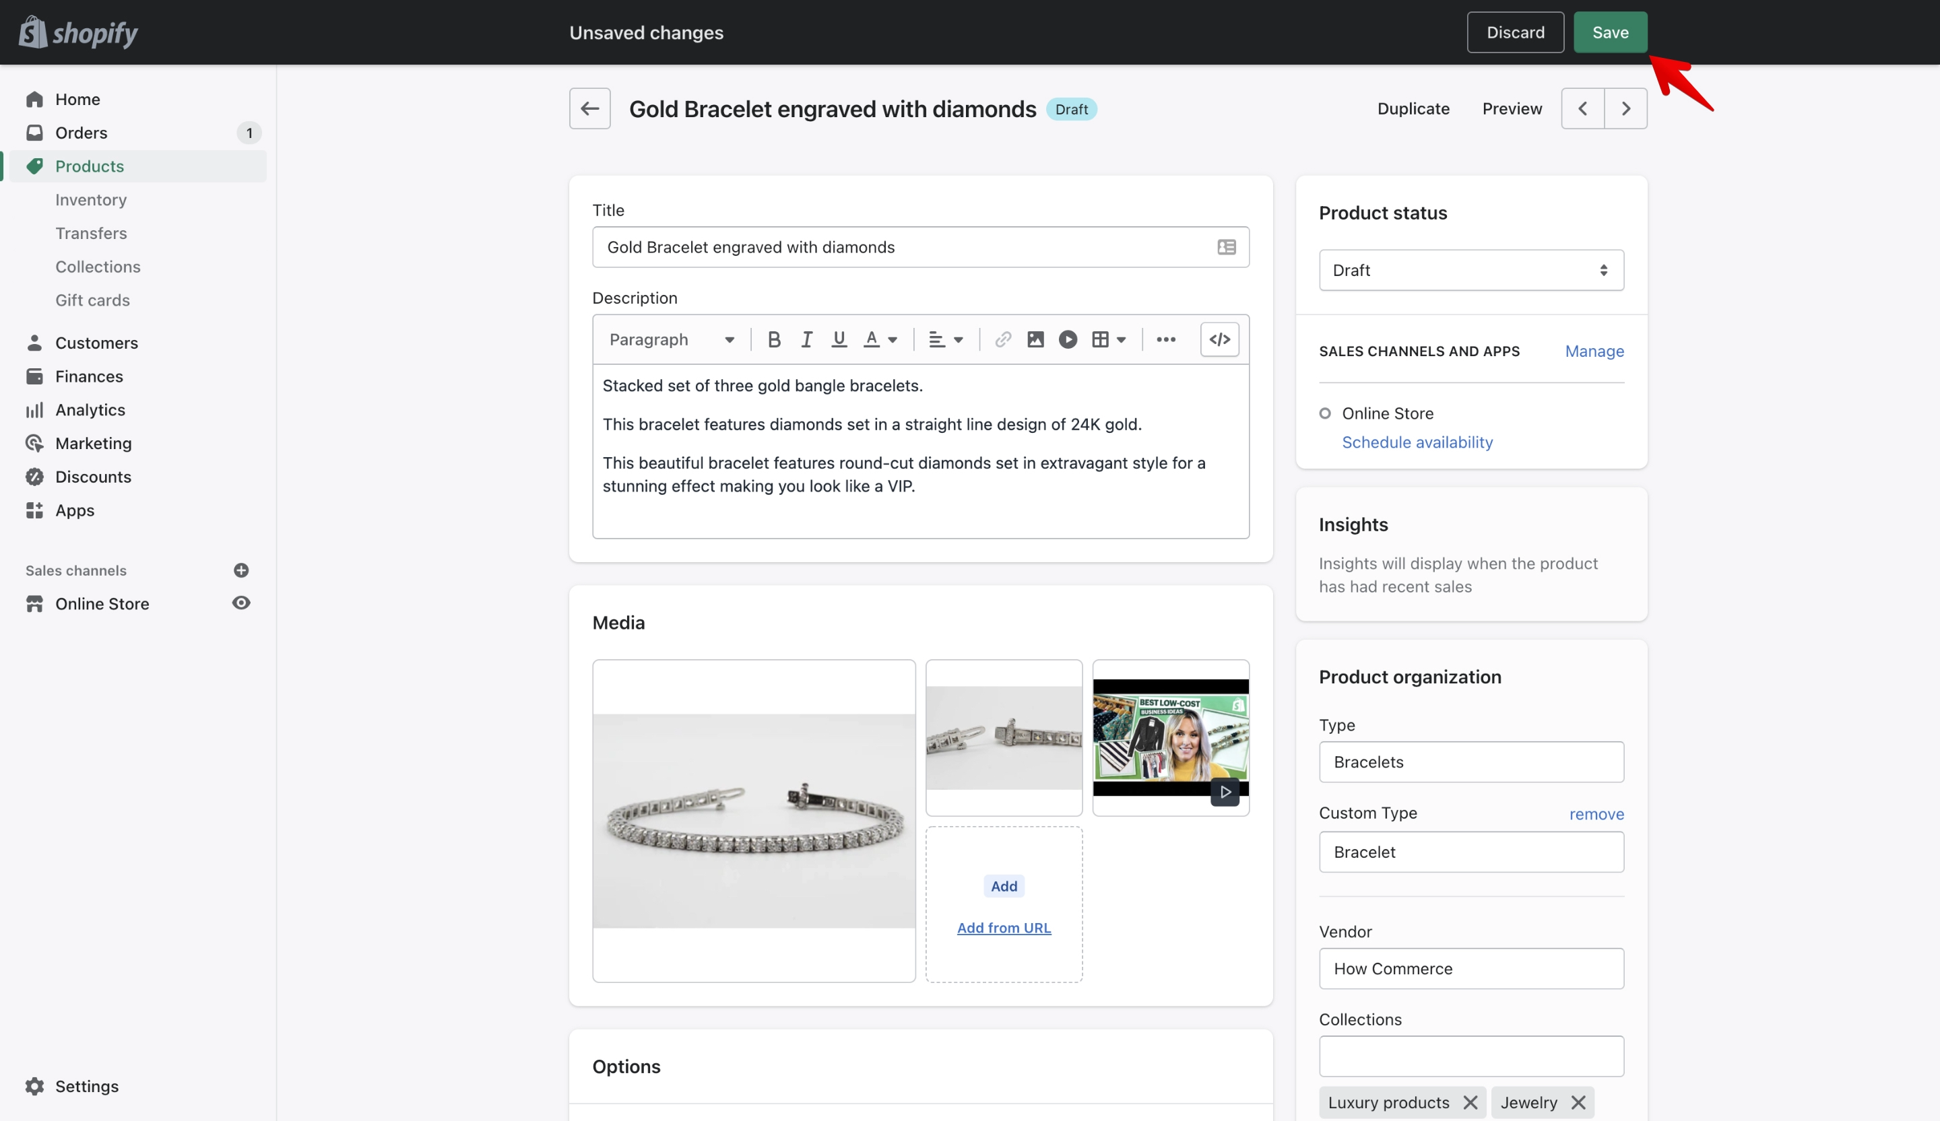The image size is (1940, 1121).
Task: Click Add media button
Action: [1004, 885]
